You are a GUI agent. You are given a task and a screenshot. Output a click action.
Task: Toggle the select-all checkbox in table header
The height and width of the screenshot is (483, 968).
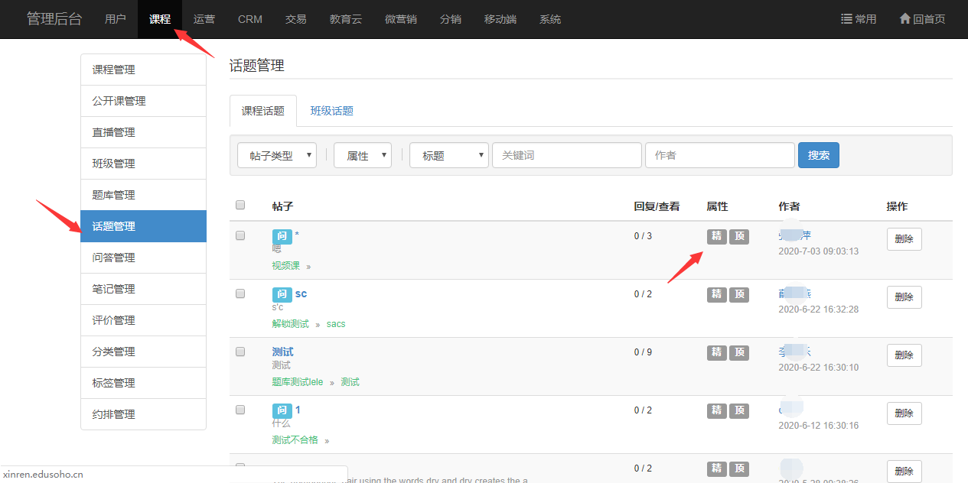240,205
